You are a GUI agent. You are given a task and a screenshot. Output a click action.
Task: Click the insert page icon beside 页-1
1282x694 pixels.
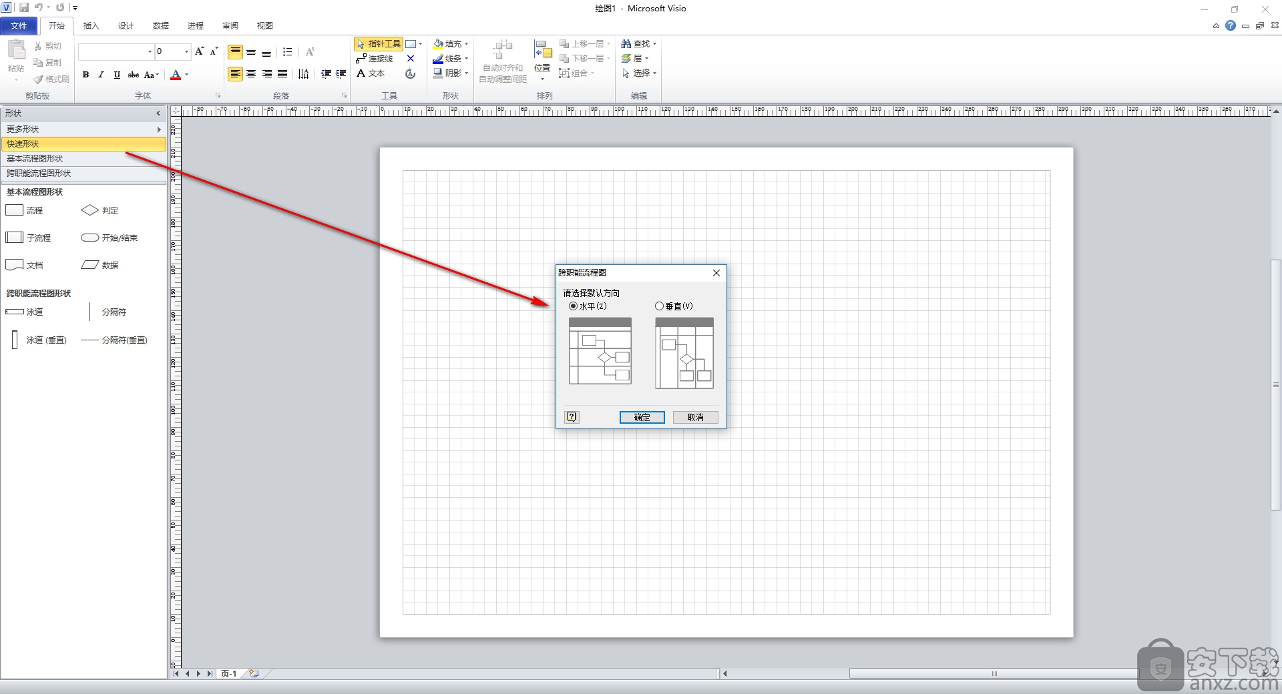(254, 674)
